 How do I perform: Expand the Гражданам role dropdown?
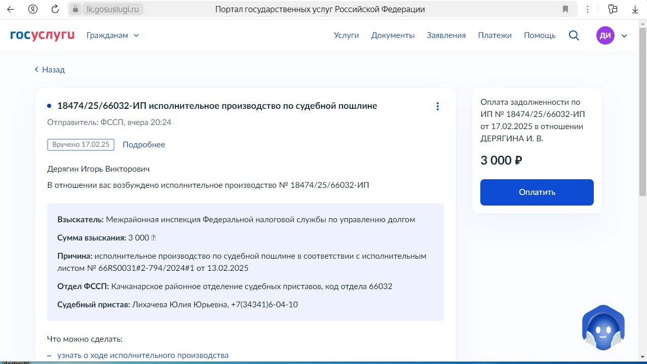coord(112,35)
